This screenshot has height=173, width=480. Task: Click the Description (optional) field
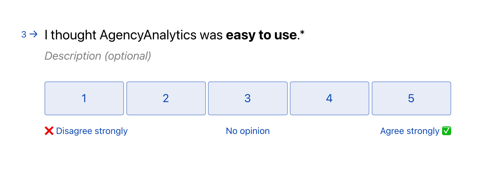[98, 56]
